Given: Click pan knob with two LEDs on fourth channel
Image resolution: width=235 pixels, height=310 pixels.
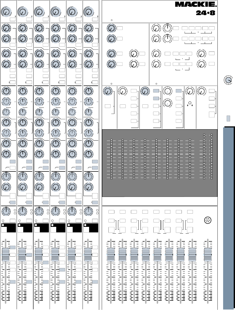Looking at the screenshot, I should pyautogui.click(x=56, y=212).
